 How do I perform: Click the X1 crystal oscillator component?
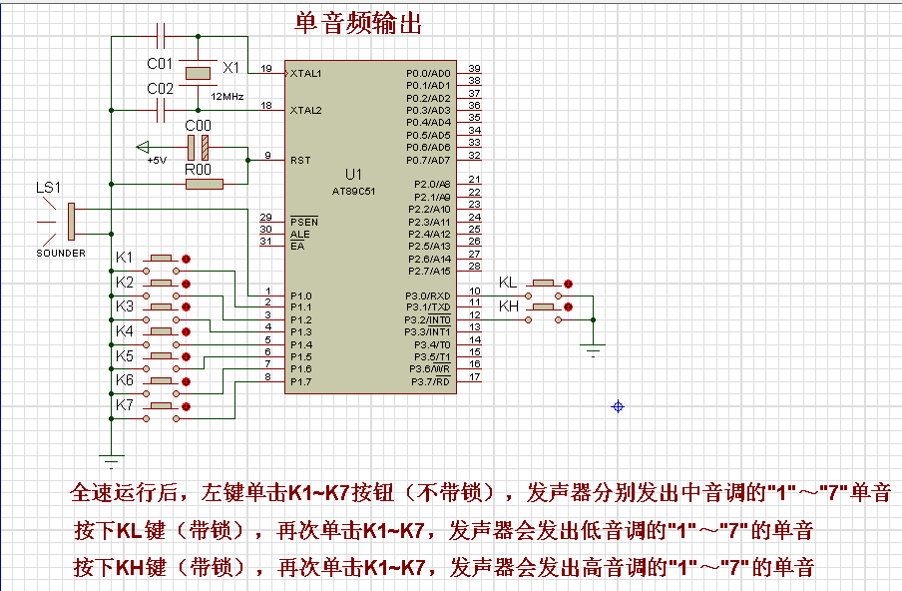[x=198, y=73]
